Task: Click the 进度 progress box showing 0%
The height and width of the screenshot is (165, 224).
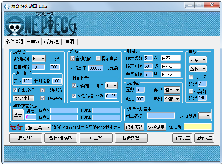Action: 31,117
